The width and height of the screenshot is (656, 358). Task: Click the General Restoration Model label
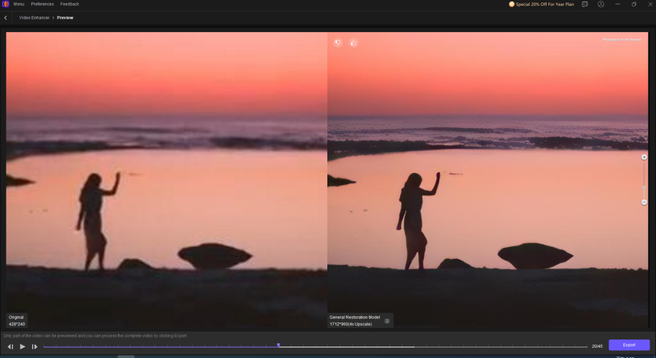[355, 318]
